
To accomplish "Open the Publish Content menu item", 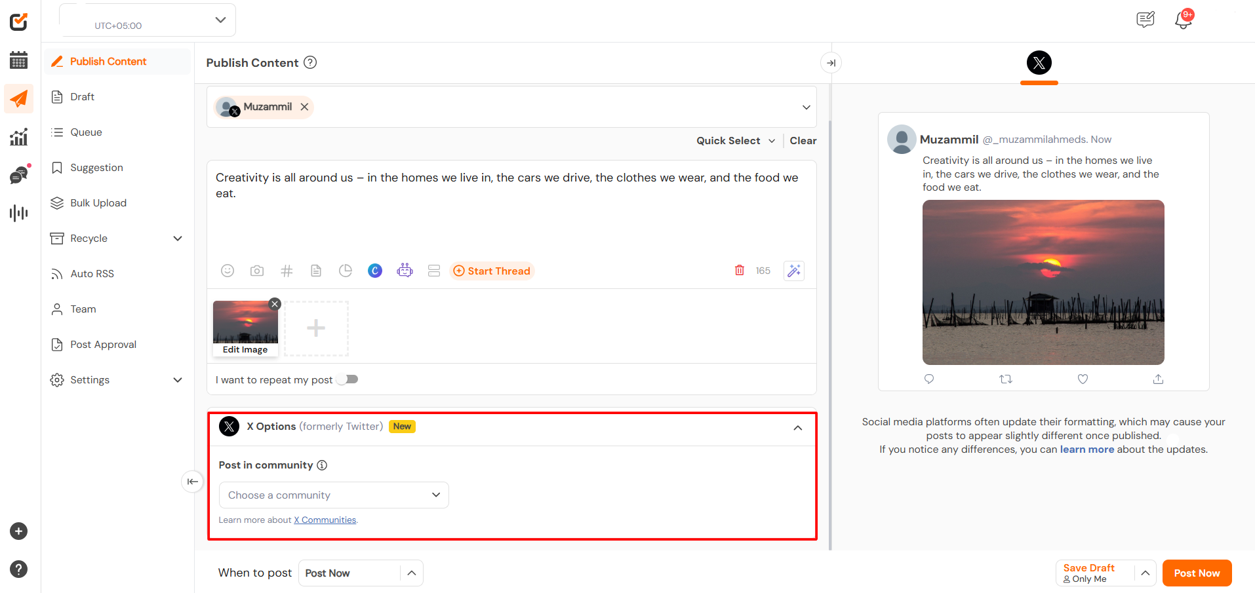I will 118,62.
